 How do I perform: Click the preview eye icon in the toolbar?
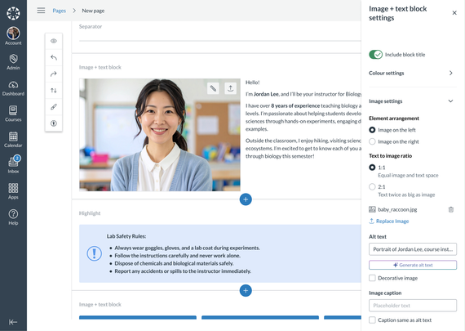(54, 41)
